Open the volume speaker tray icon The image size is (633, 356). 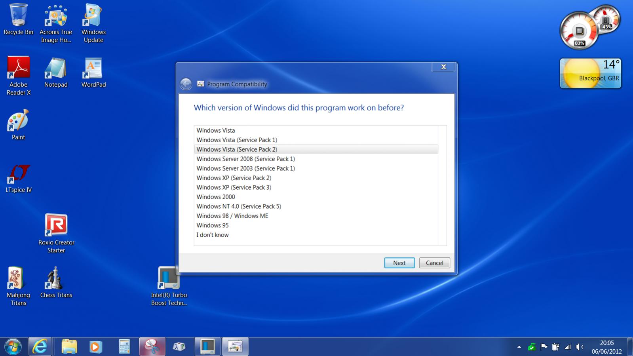coord(580,347)
